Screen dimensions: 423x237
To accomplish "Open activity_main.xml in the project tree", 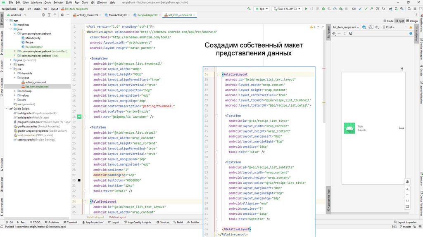I will point(36,82).
